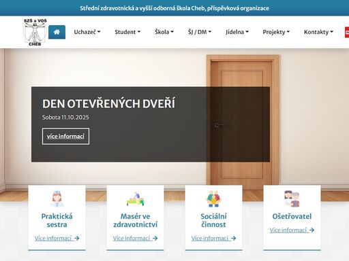Open 'Více informací' link under Ošetřovatel
The width and height of the screenshot is (349, 261).
(x=292, y=230)
